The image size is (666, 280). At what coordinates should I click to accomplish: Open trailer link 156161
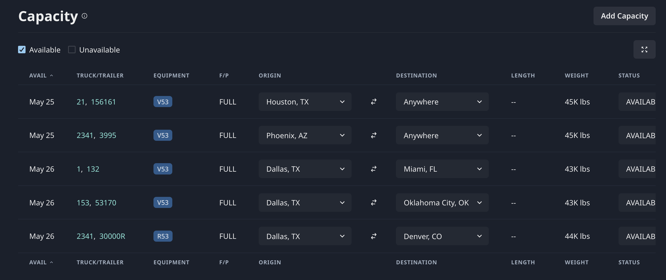coord(103,102)
